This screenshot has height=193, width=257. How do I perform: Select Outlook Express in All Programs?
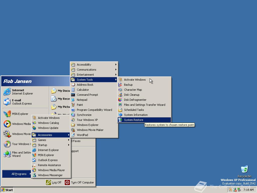coord(51,160)
